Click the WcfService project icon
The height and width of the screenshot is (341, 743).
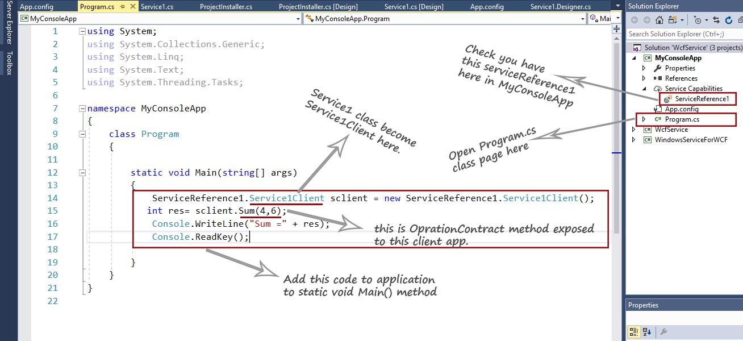tap(648, 130)
